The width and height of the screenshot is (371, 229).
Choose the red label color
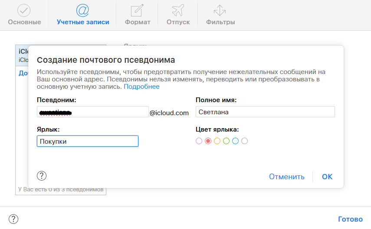pyautogui.click(x=208, y=141)
